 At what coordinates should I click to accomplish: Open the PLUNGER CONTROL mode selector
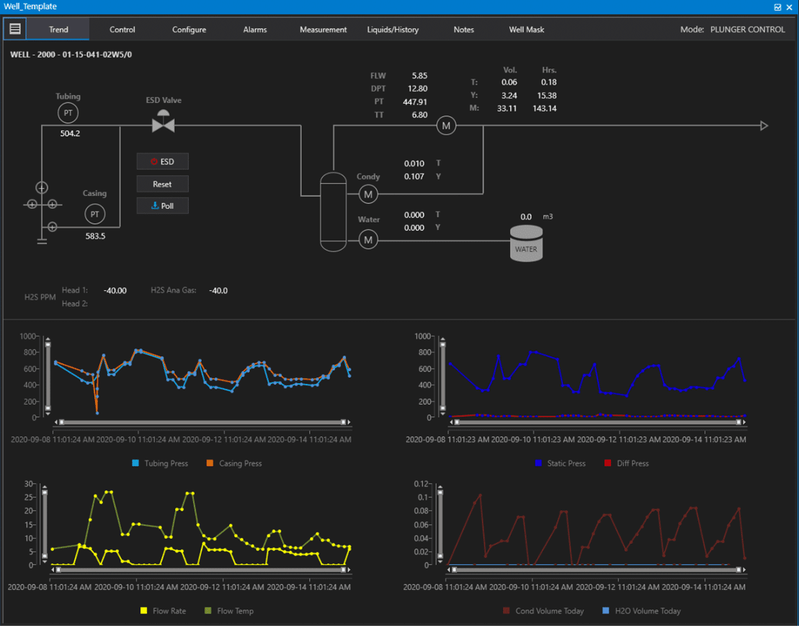point(746,29)
